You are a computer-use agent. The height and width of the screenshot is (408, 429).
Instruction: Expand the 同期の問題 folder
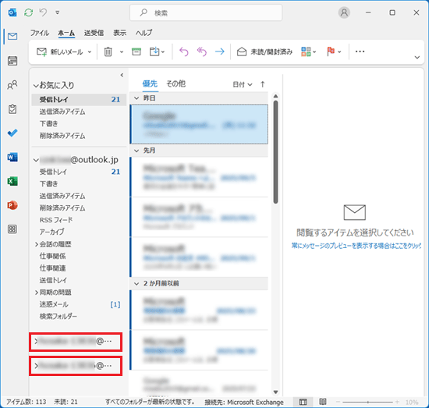click(x=37, y=293)
